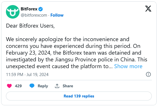Click the blue reply bubble icon
The width and height of the screenshot is (158, 107).
(x=32, y=86)
